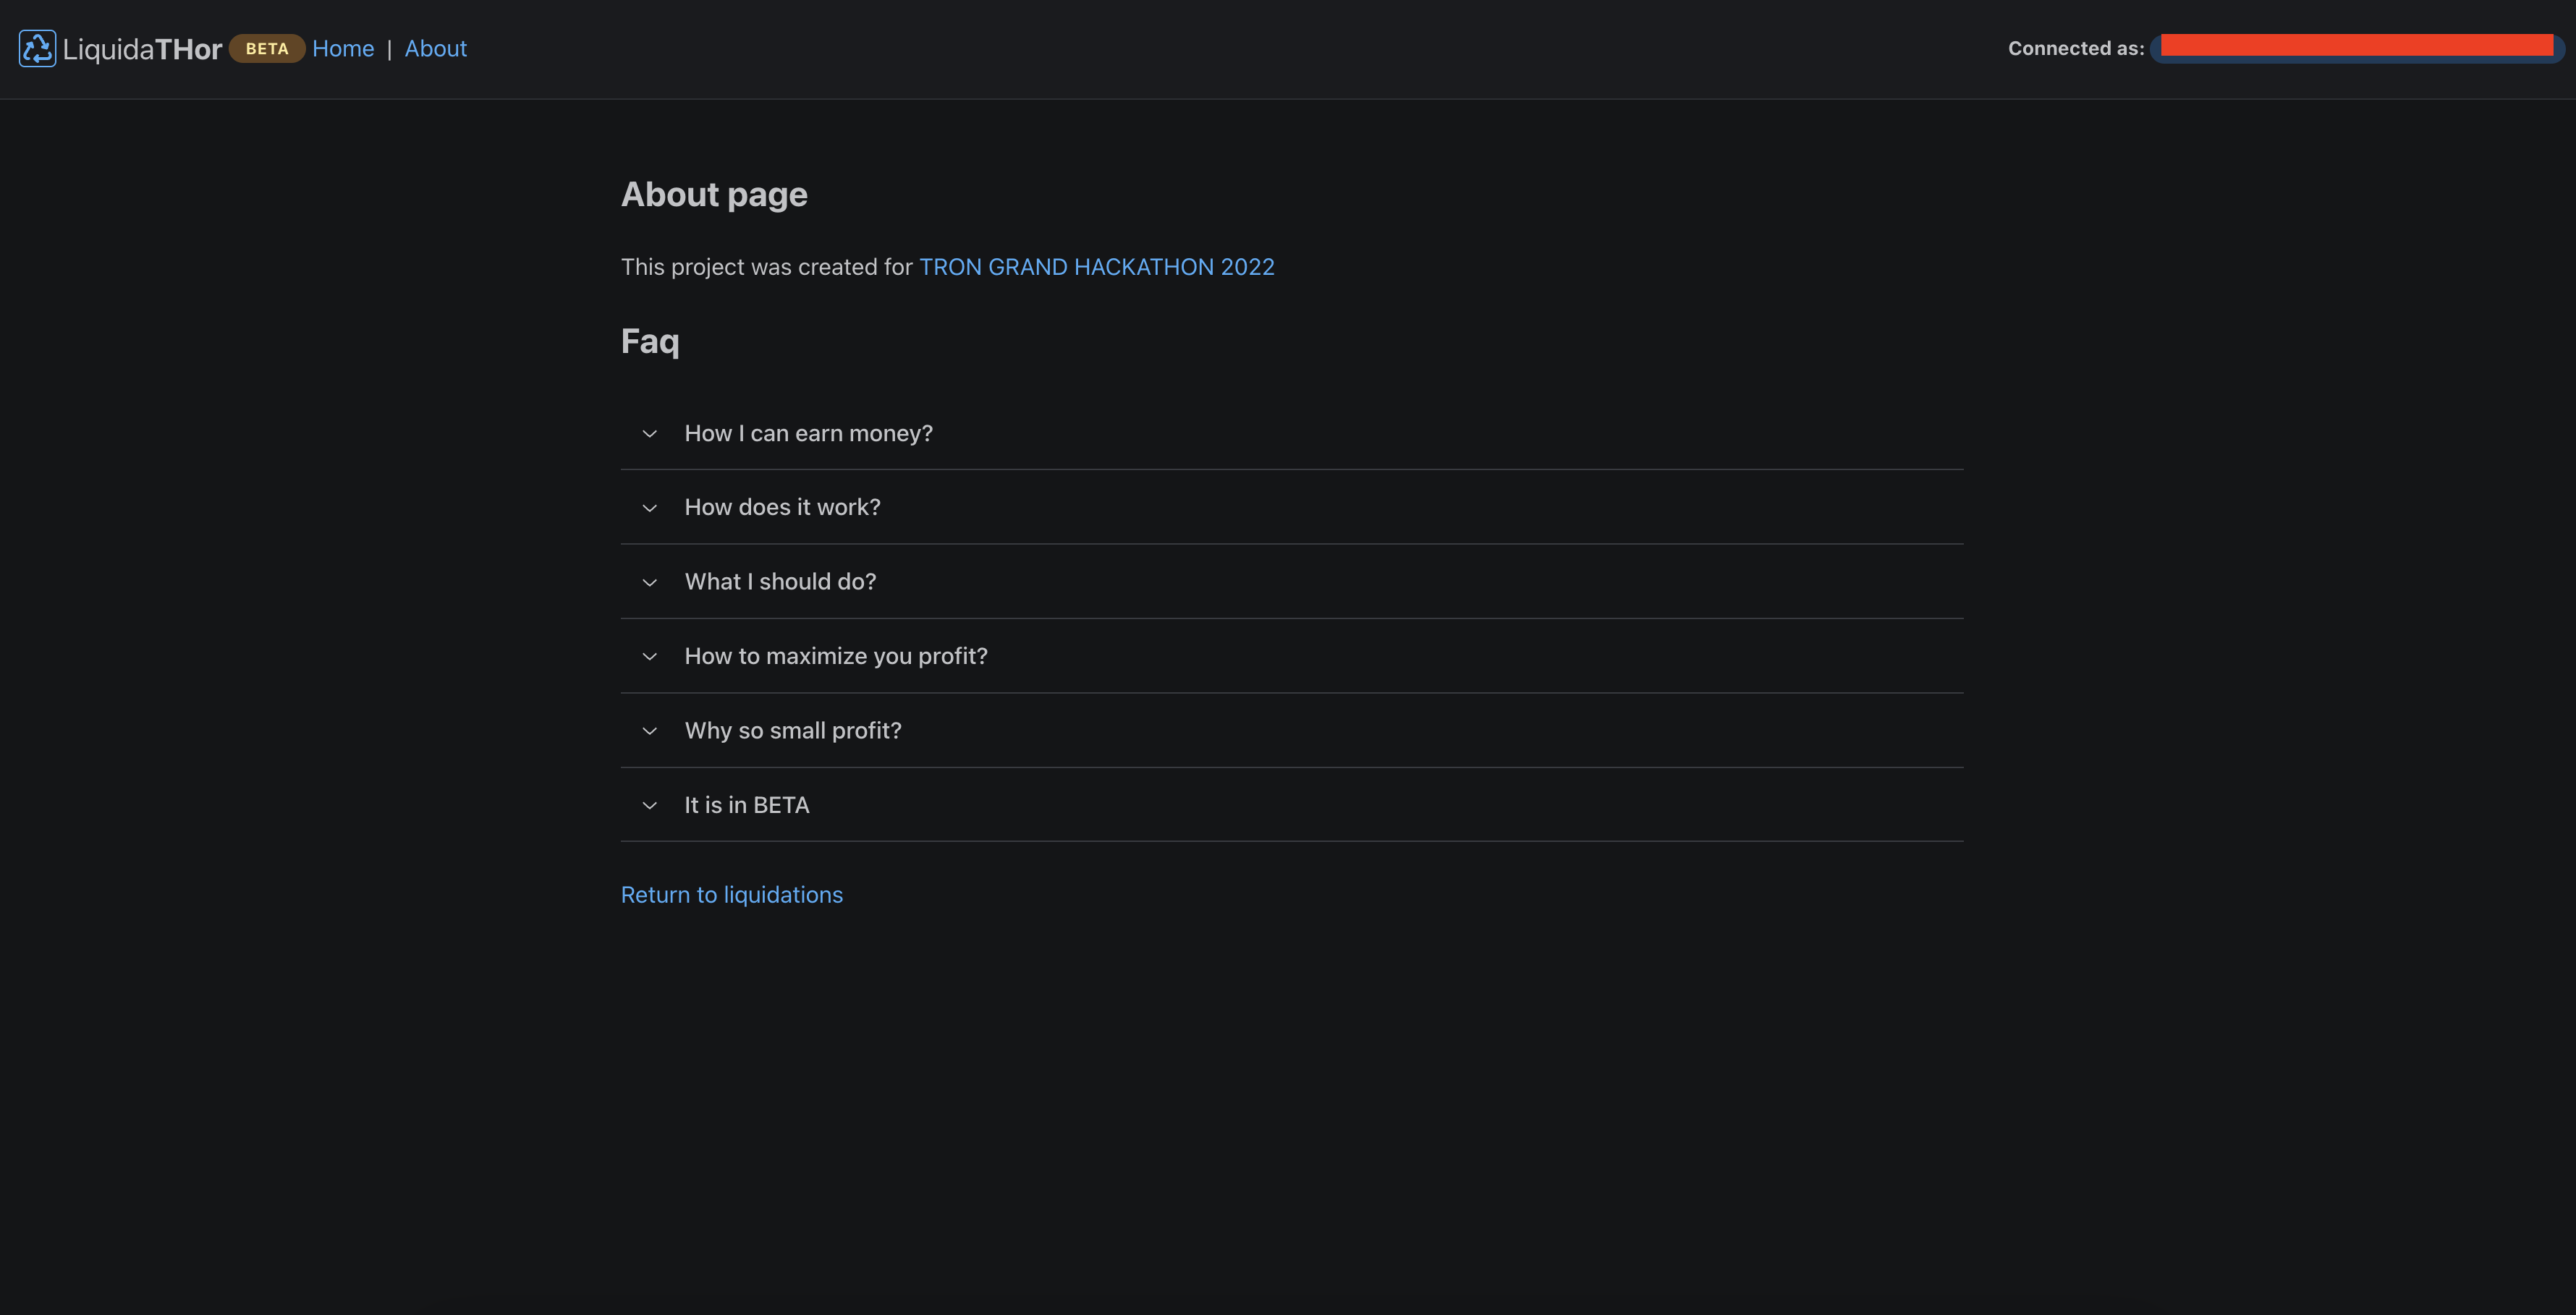Click the connected wallet address pill
The height and width of the screenshot is (1315, 2576).
click(2356, 49)
